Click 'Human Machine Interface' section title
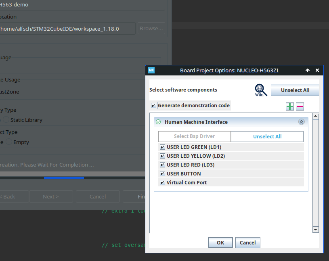Image resolution: width=329 pixels, height=261 pixels. tap(196, 122)
